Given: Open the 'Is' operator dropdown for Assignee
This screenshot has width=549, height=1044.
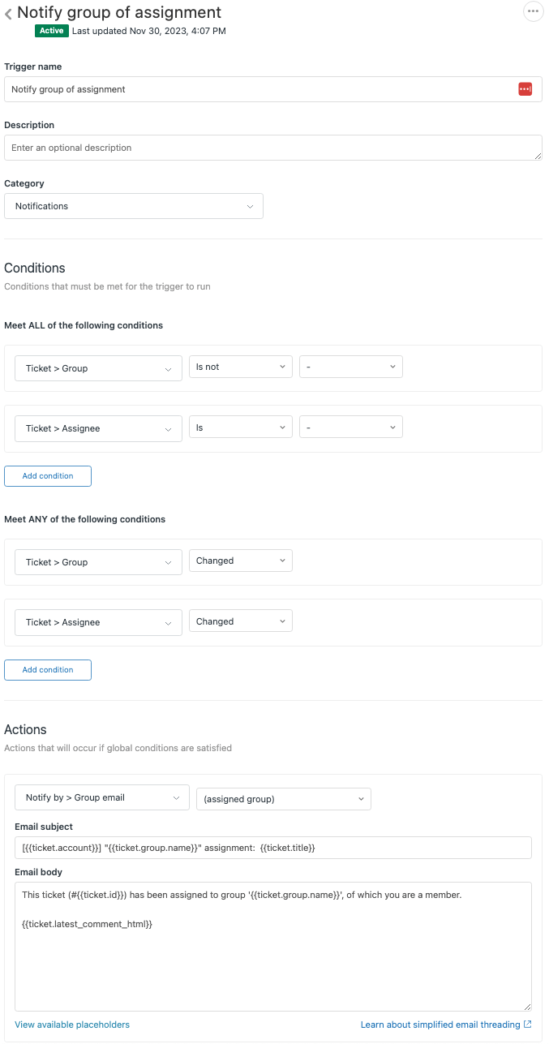Looking at the screenshot, I should tap(240, 427).
